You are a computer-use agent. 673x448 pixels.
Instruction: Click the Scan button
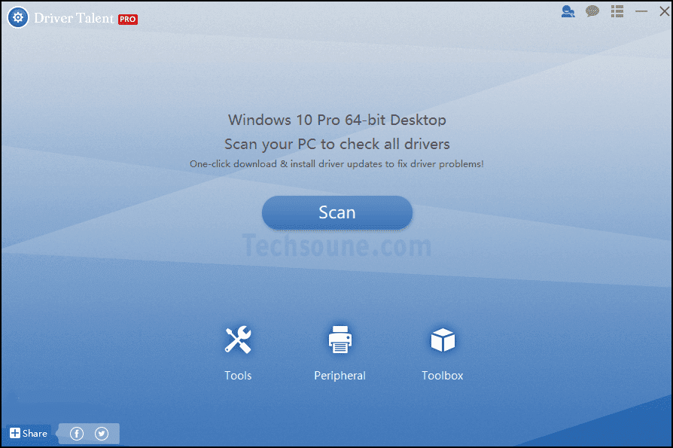(x=337, y=212)
